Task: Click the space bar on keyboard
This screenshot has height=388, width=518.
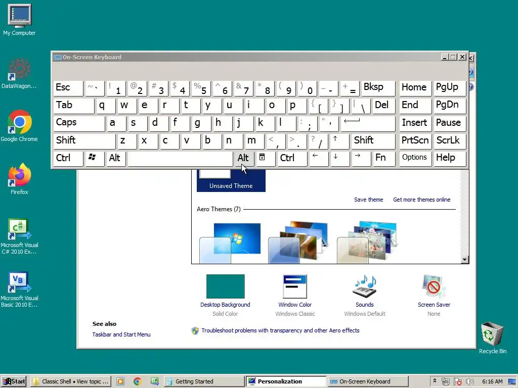Action: click(x=180, y=158)
